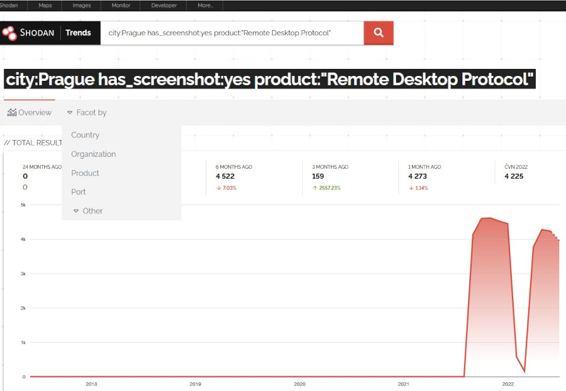Click the 3 MONTHS AGO value 159
Screen dimensions: 566x391
pyautogui.click(x=318, y=176)
